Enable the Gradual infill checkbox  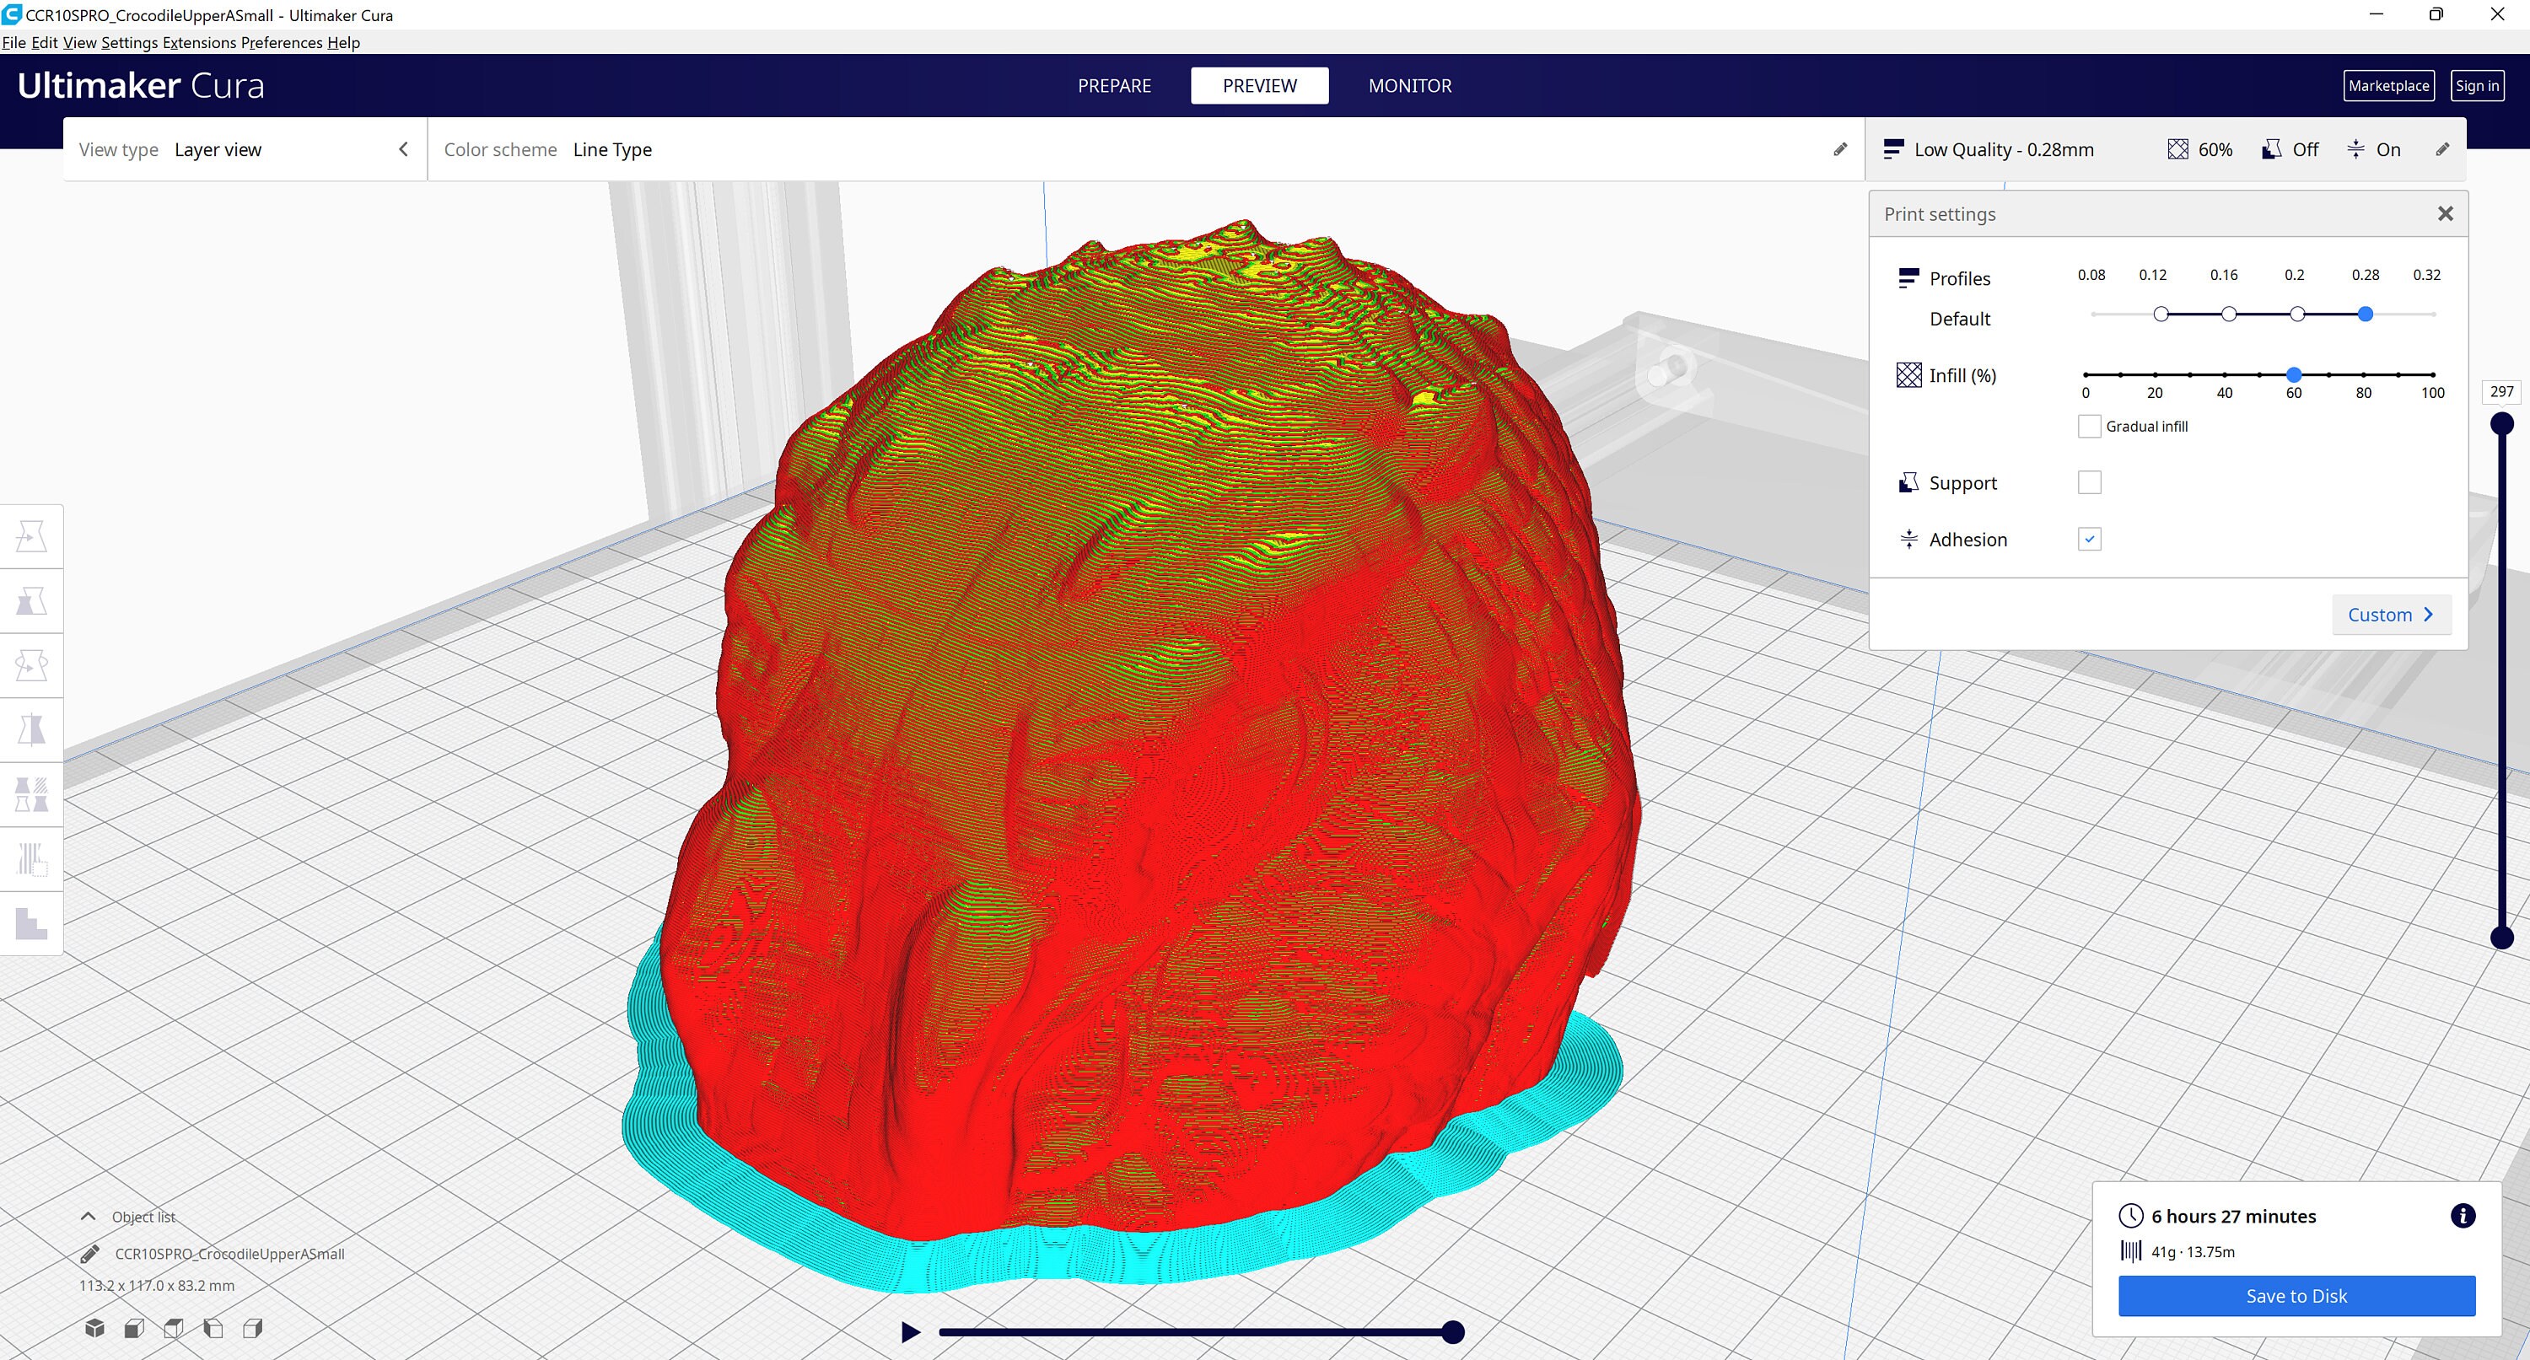(x=2089, y=426)
